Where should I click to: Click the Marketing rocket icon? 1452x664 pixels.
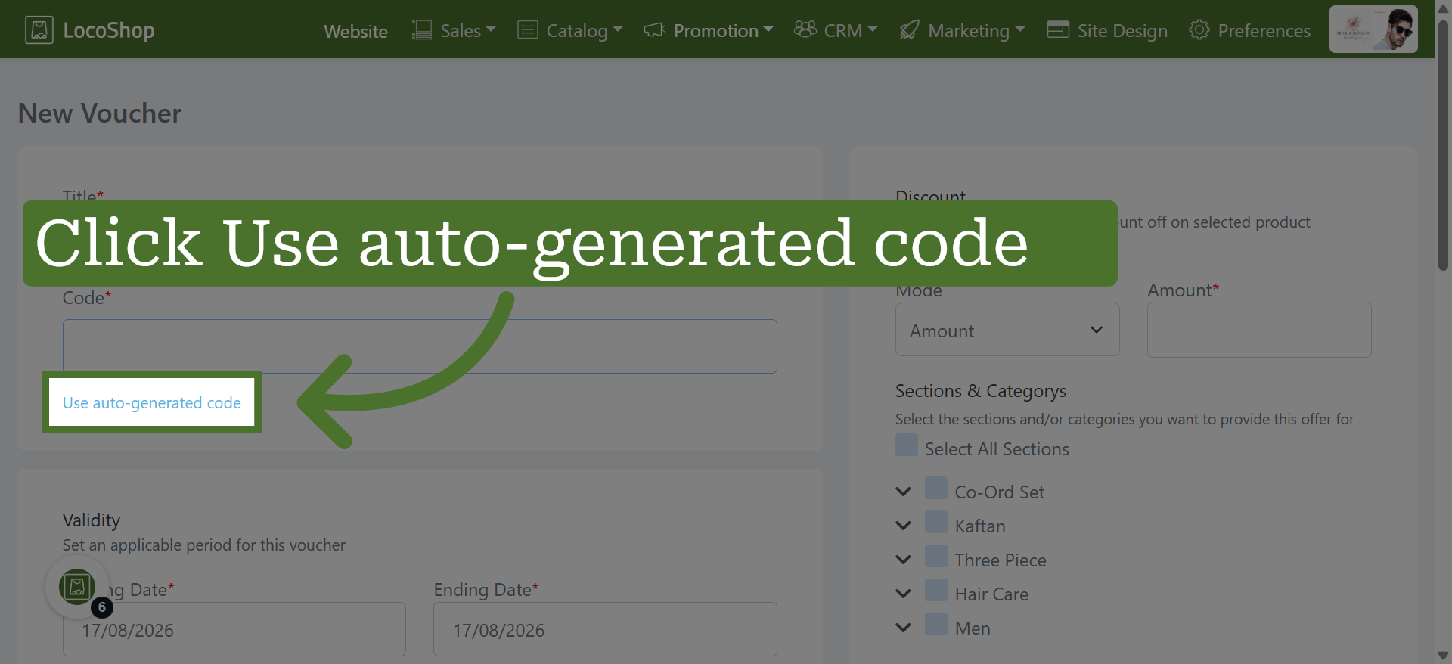[x=909, y=30]
